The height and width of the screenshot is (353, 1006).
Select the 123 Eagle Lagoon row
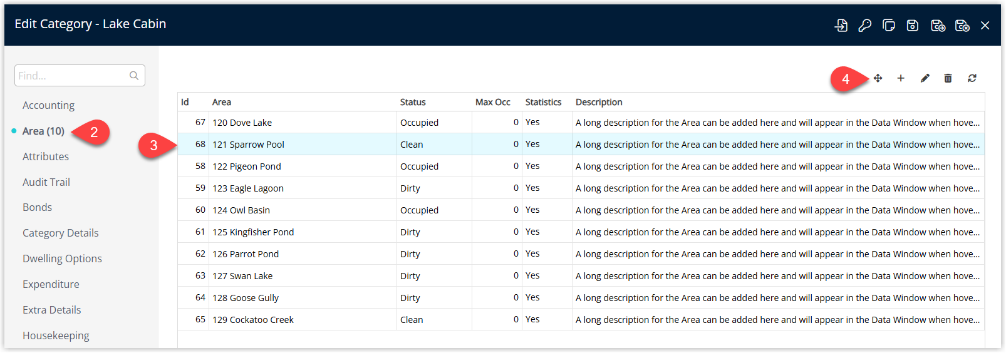tap(581, 188)
